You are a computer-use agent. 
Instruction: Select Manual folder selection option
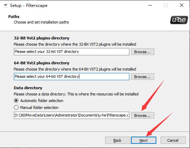16,108
